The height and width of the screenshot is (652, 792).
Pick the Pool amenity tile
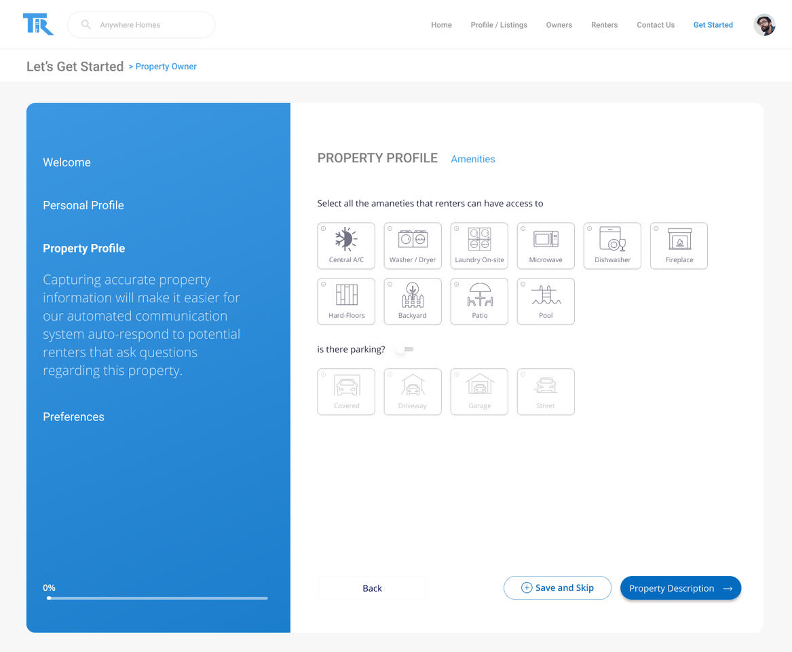[x=546, y=301]
